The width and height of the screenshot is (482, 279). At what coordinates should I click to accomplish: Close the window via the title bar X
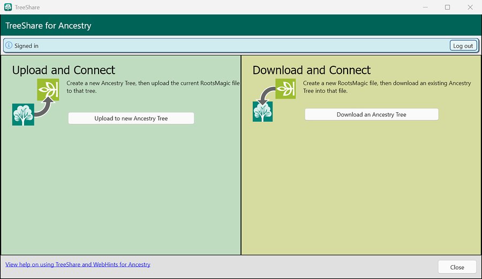(x=470, y=7)
